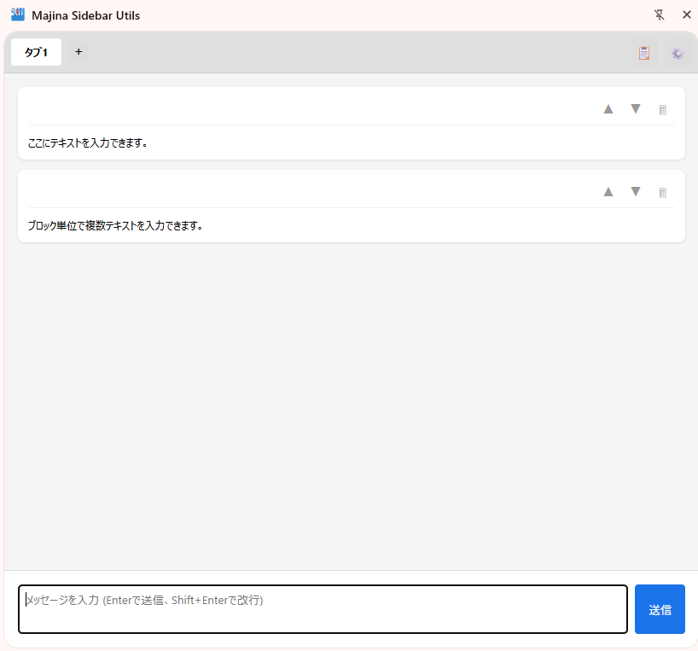Move the first text block up

pyautogui.click(x=608, y=109)
